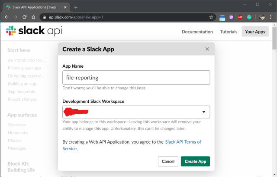Click the workspace dropdown arrow
This screenshot has height=177, width=277.
click(204, 112)
